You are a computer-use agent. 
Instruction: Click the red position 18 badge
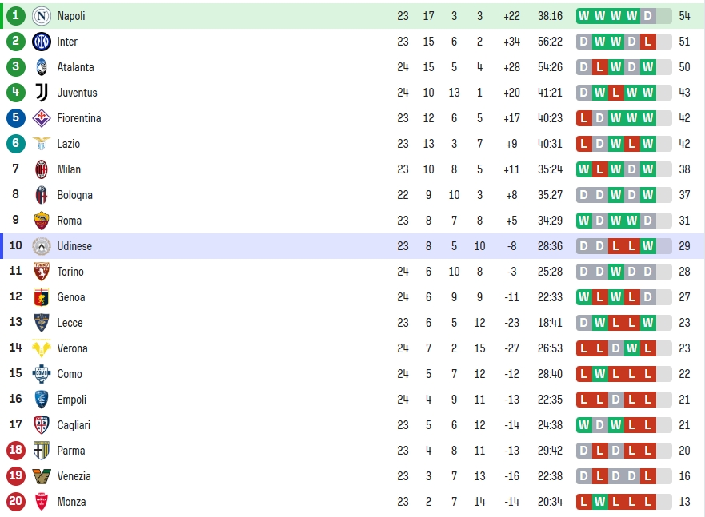[x=16, y=450]
